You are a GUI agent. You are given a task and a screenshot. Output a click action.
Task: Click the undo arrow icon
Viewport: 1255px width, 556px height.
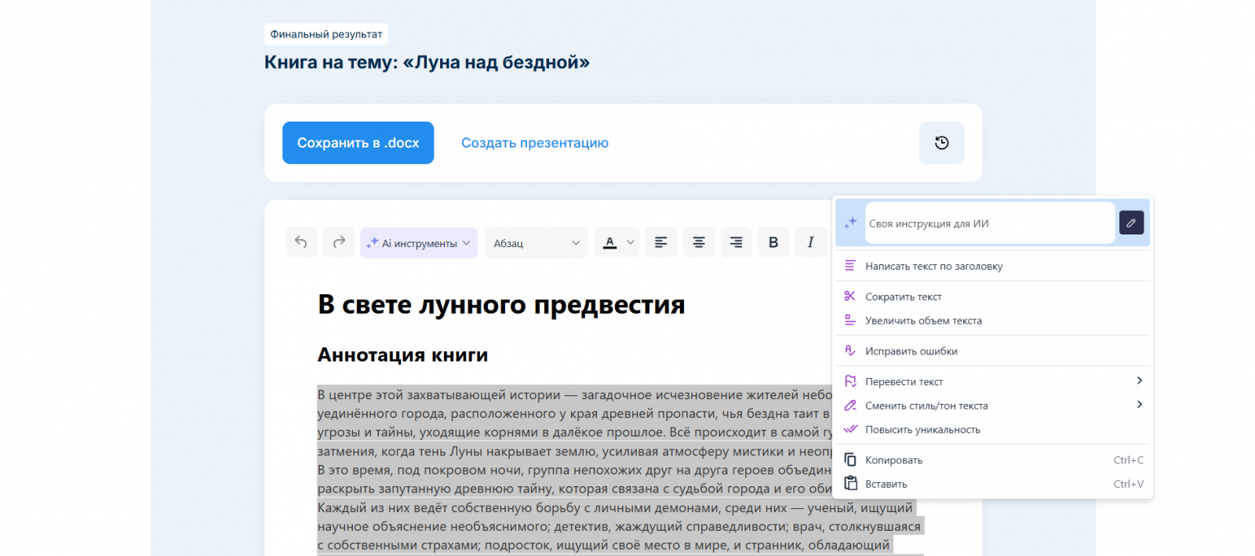click(301, 242)
